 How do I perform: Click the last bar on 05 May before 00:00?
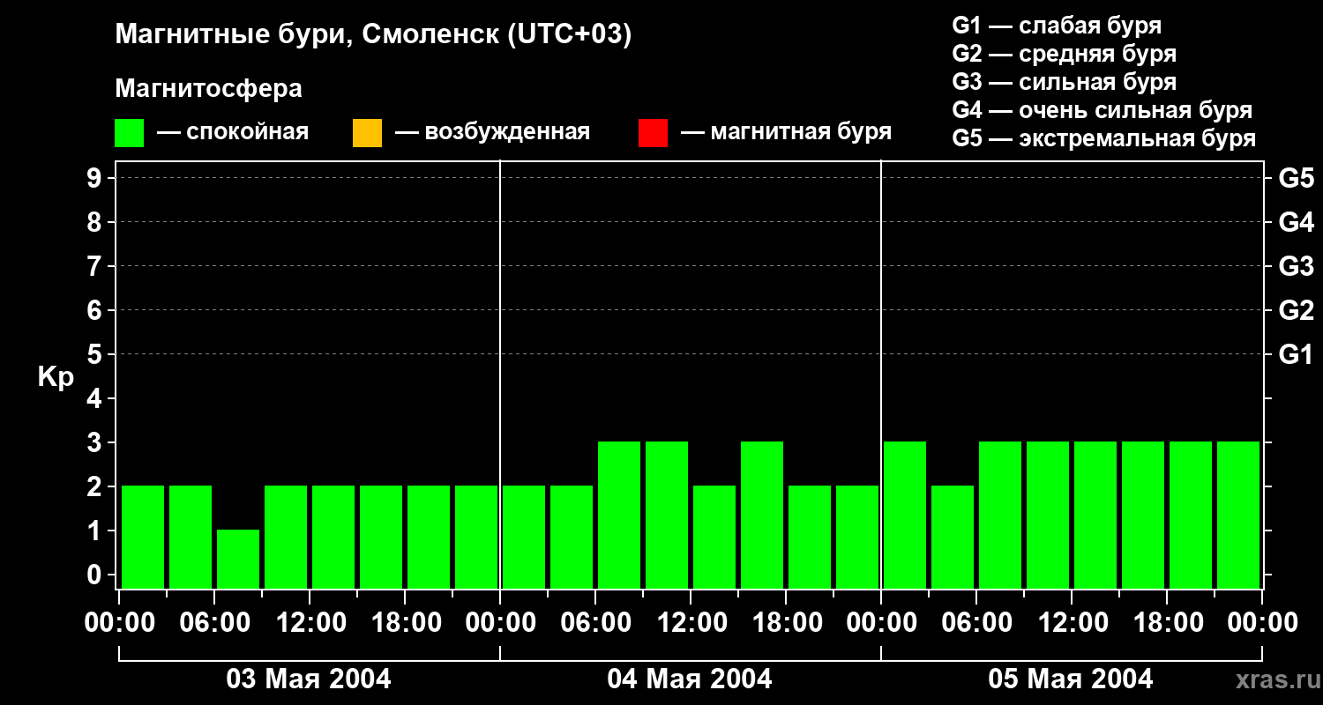tap(1238, 515)
